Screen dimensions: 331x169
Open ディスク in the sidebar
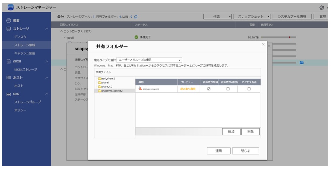pos(20,37)
